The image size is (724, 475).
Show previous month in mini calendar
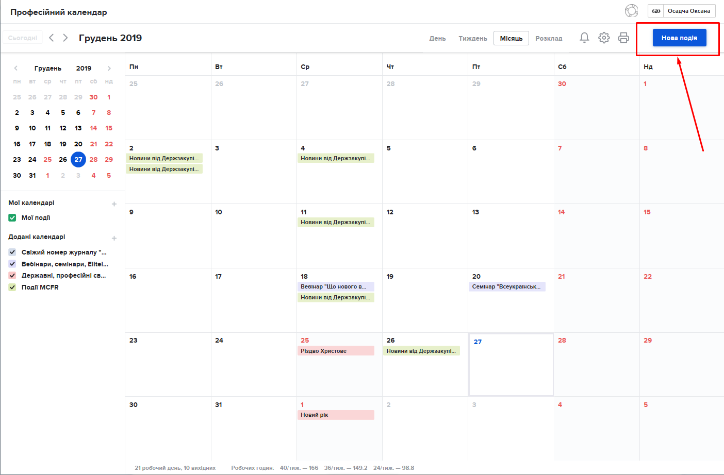(16, 68)
